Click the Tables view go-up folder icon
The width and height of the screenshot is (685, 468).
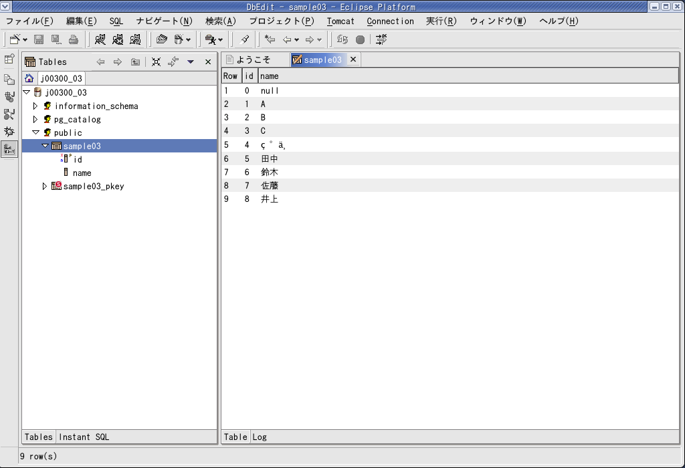[135, 62]
